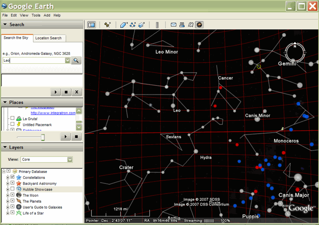Viewport: 319px width, 225px height.
Task: Click the Places opacity slider handle
Action: click(43, 137)
